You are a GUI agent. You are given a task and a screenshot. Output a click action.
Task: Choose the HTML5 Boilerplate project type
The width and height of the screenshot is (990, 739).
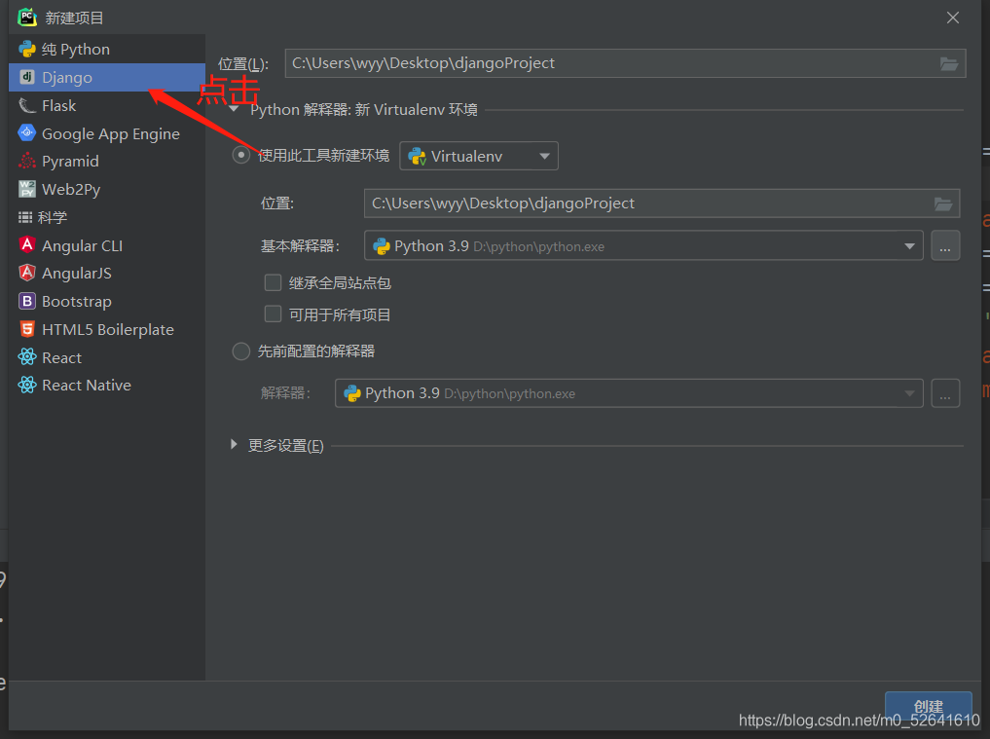[107, 329]
